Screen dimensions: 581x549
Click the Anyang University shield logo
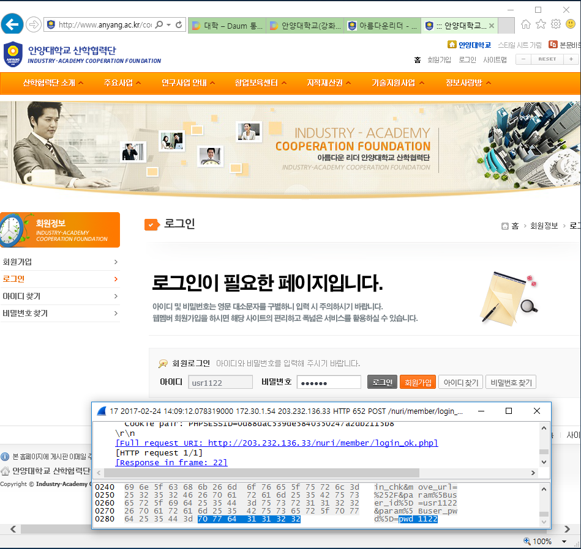tap(13, 54)
